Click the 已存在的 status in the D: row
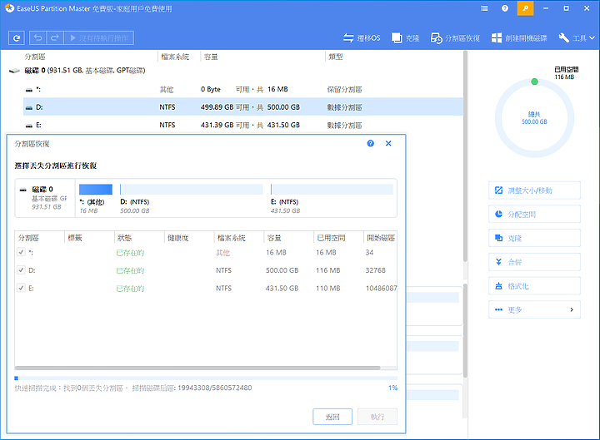The width and height of the screenshot is (600, 440). click(130, 270)
